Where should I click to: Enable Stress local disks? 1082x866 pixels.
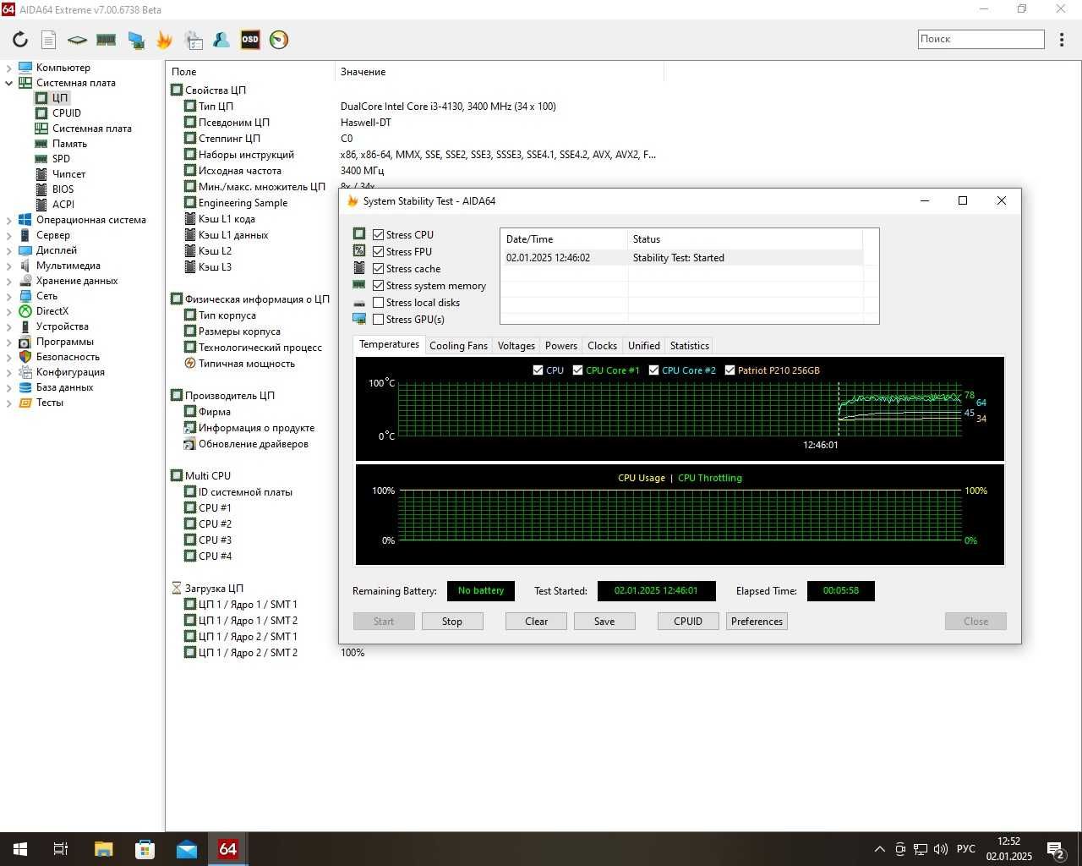pos(379,302)
